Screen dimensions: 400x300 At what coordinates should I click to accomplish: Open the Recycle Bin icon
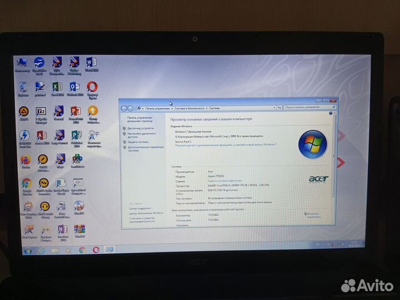(x=23, y=89)
